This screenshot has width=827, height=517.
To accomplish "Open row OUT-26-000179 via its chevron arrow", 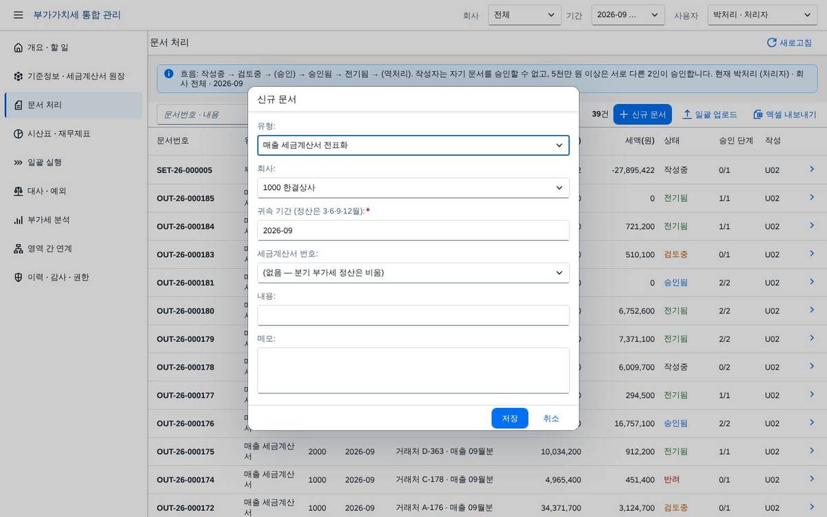I will click(812, 338).
